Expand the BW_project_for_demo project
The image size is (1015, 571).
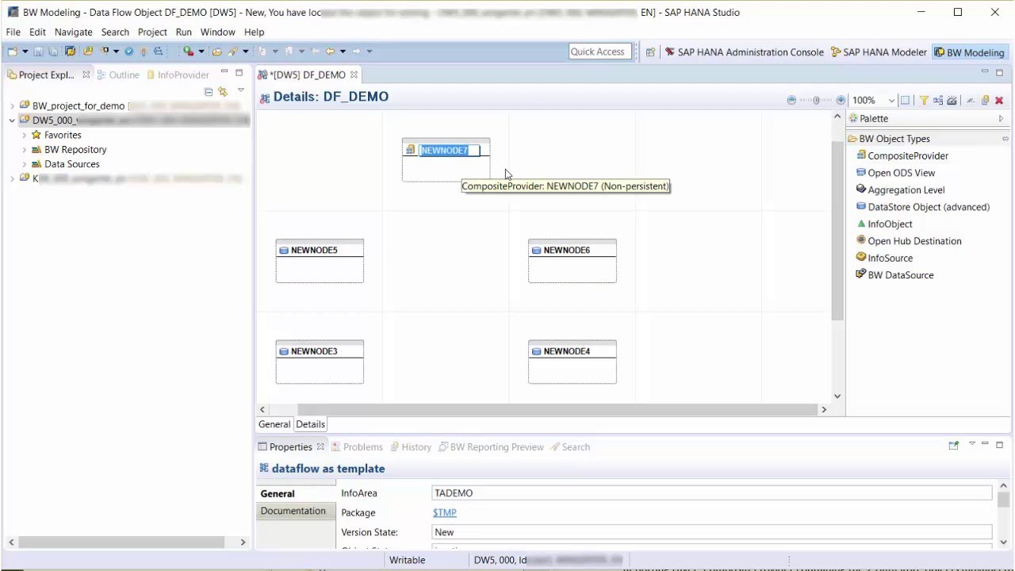pos(12,105)
